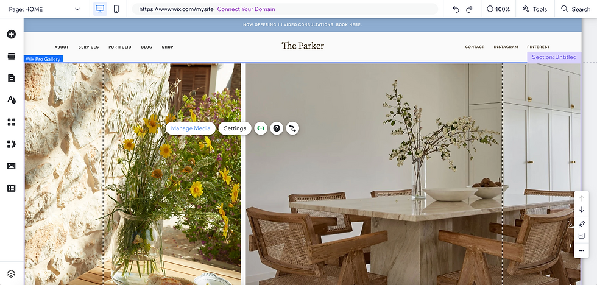Open the zoom 100% control

[x=498, y=9]
